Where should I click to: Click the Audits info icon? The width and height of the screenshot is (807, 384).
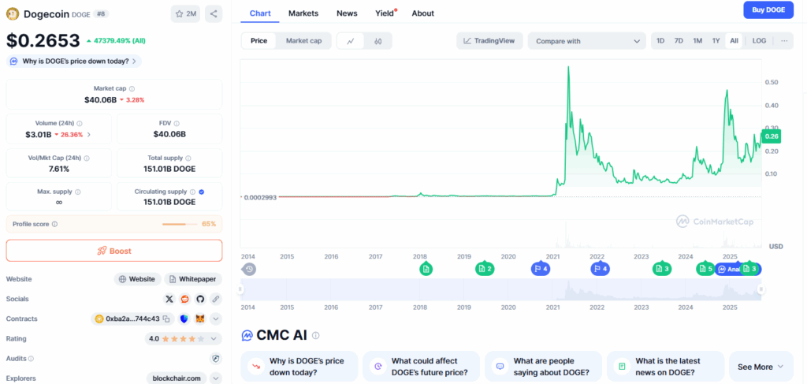coord(31,359)
